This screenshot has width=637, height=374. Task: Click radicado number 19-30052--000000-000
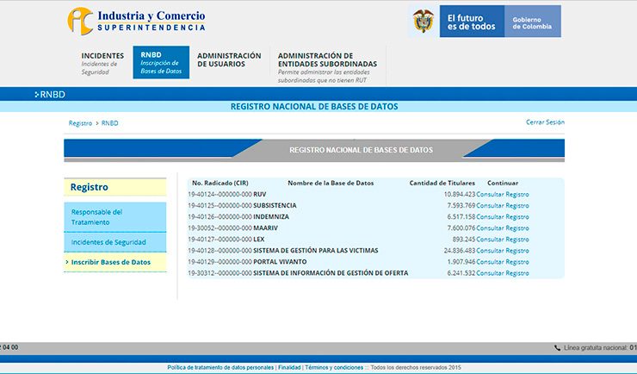coord(220,228)
